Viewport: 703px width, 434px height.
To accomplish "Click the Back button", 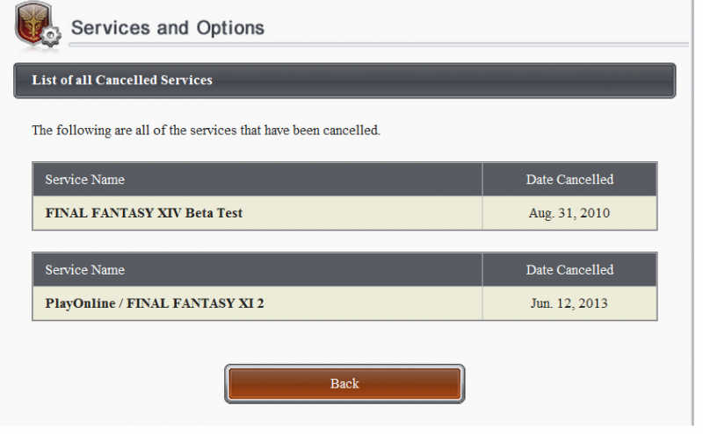I will point(344,383).
